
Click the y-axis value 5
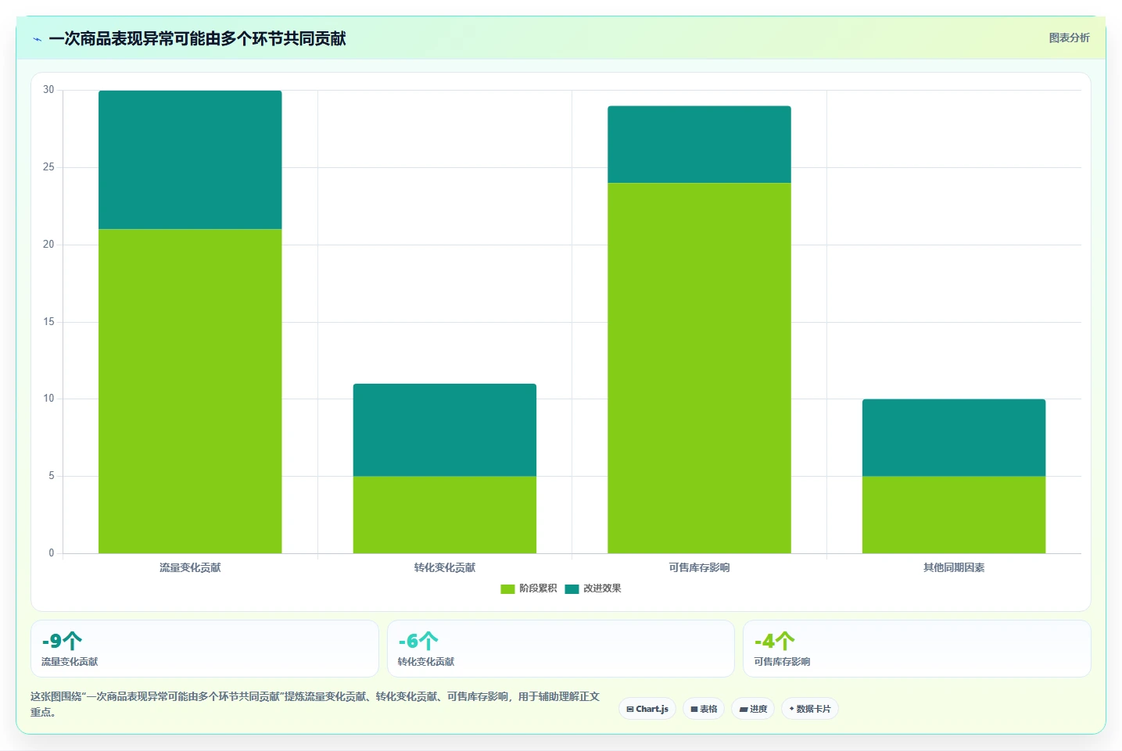(x=52, y=476)
